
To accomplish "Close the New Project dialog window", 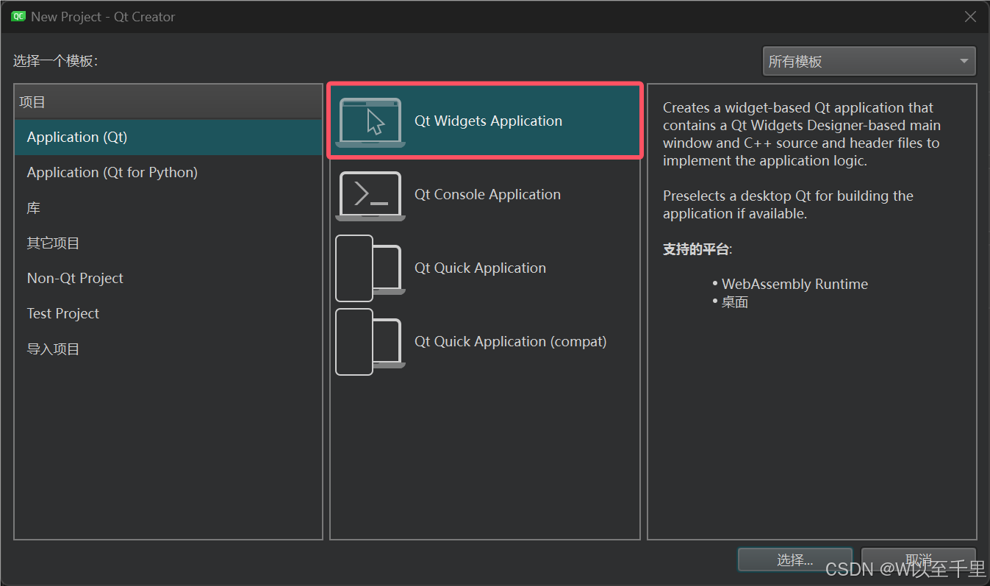I will 970,16.
